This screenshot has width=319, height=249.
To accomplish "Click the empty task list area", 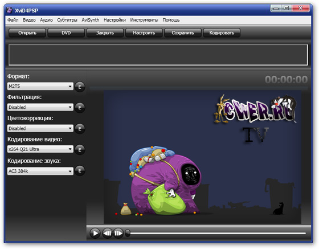I will click(x=158, y=55).
